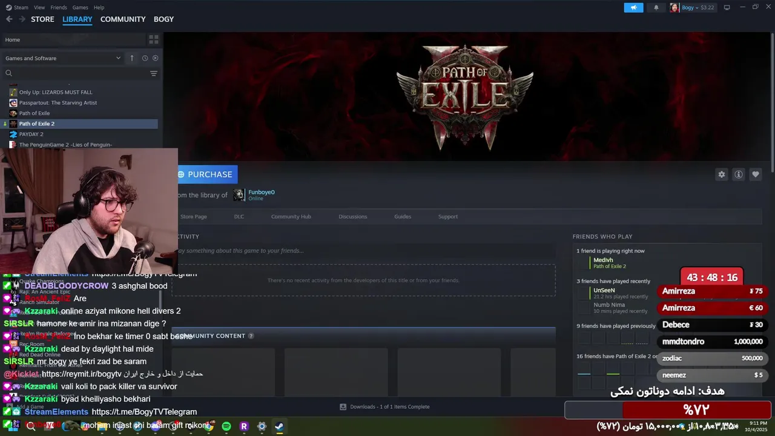Image resolution: width=775 pixels, height=436 pixels.
Task: Sort library by recent activity clock icon
Action: click(x=145, y=58)
